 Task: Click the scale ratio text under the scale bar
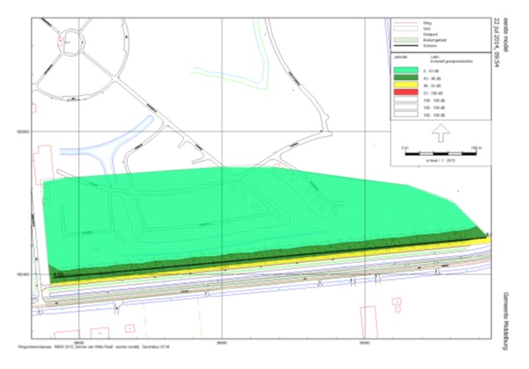[x=441, y=160]
